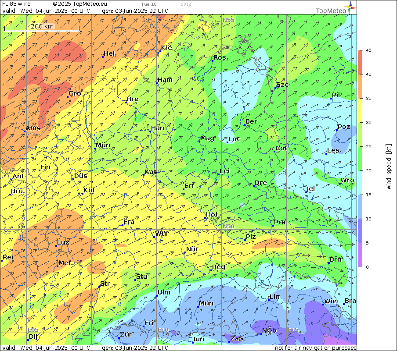Click the 15 kt legend value
The height and width of the screenshot is (351, 397).
point(368,195)
